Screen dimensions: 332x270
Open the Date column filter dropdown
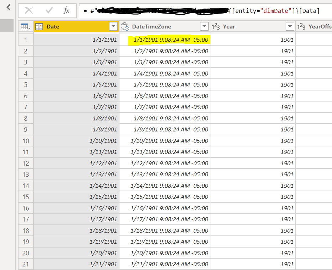tap(113, 26)
